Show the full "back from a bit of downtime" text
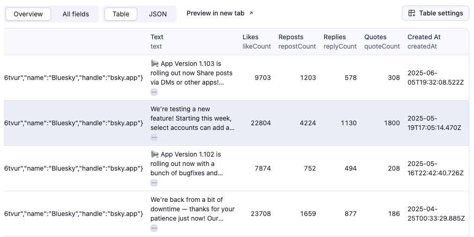Screen dimensions: 474x237 pyautogui.click(x=154, y=228)
